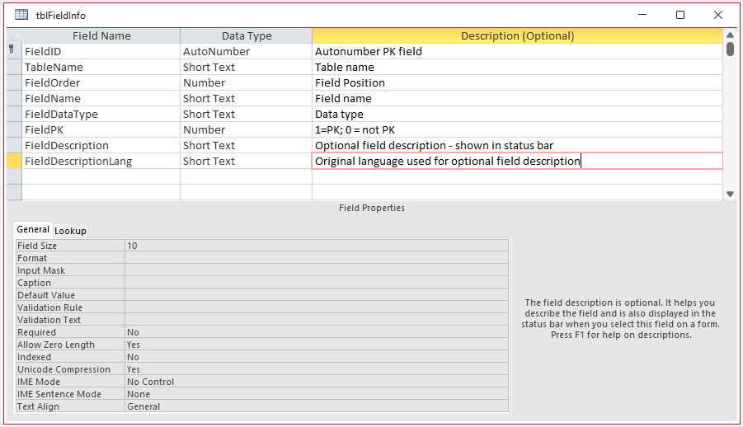Click scroll down arrow of field grid
The height and width of the screenshot is (427, 743).
tap(730, 194)
